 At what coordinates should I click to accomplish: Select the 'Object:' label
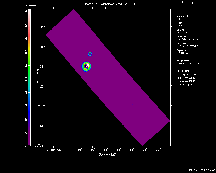click(180, 30)
